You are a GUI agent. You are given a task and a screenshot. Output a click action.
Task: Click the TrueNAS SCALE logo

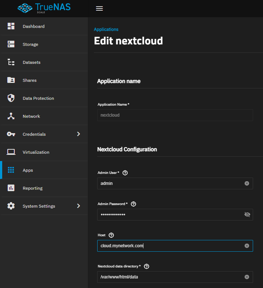click(x=44, y=8)
